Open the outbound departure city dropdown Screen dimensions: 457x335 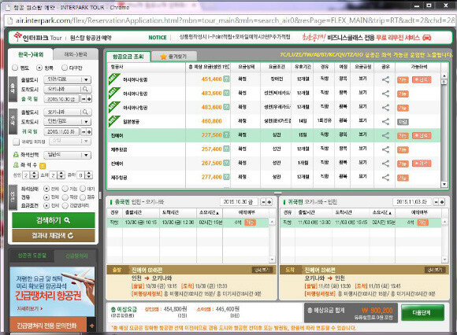(67, 79)
